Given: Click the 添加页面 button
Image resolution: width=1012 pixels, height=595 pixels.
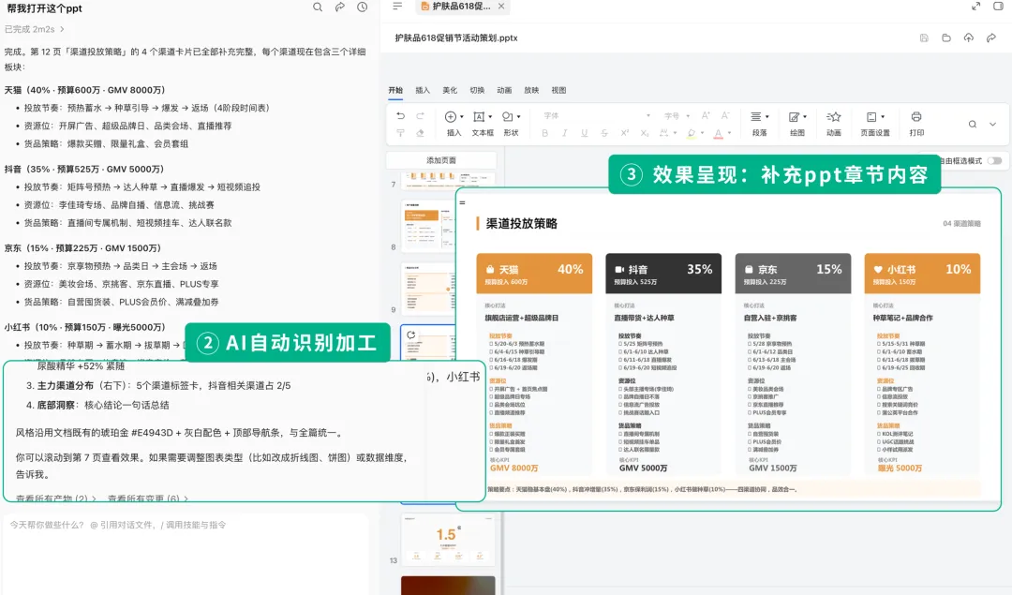Looking at the screenshot, I should [x=441, y=160].
